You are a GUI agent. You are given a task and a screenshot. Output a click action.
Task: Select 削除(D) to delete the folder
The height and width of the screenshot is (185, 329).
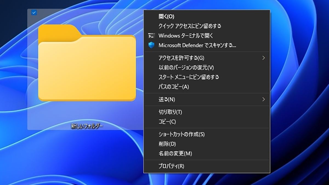pos(207,144)
